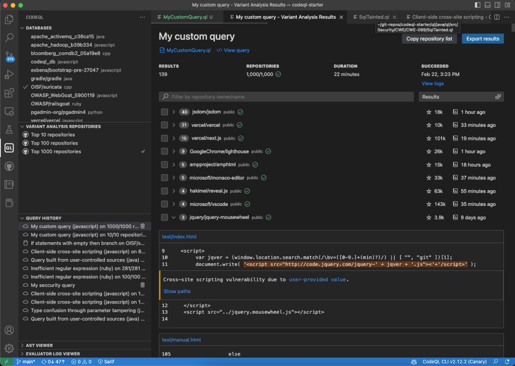Select the vercel/next.js repository checkbox
The width and height of the screenshot is (515, 366).
(164, 138)
